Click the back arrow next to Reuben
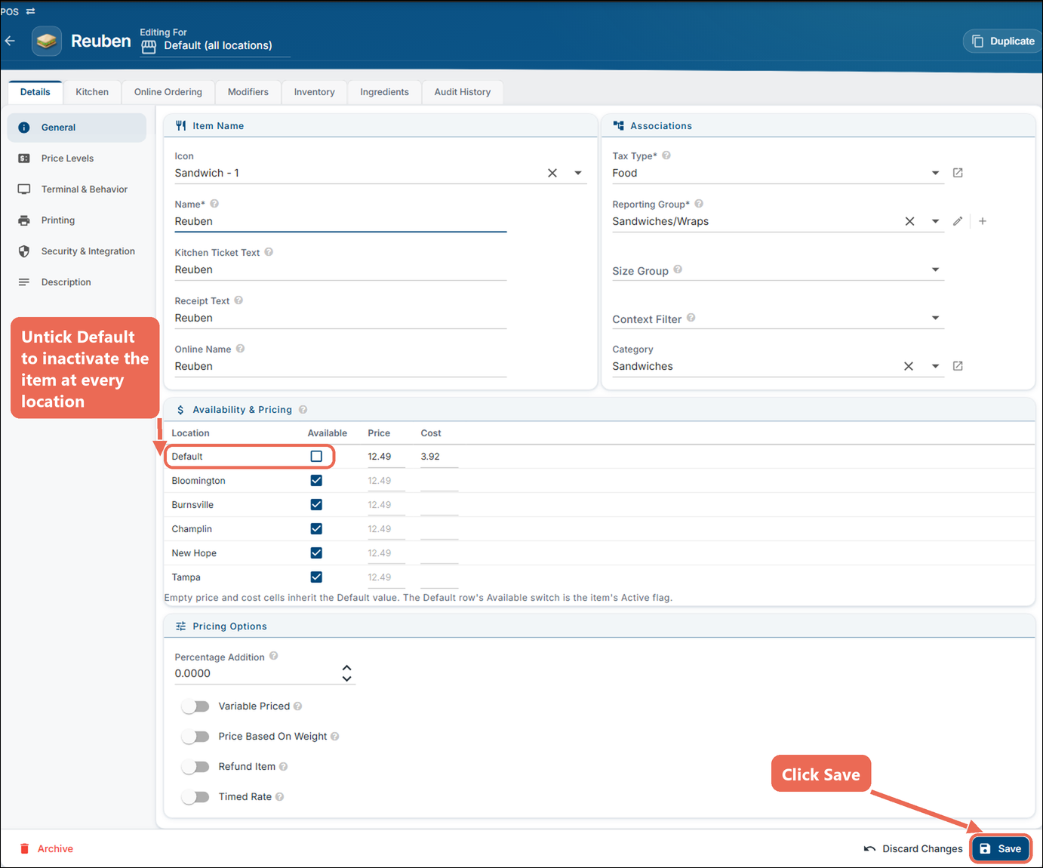The width and height of the screenshot is (1043, 868). click(x=10, y=41)
